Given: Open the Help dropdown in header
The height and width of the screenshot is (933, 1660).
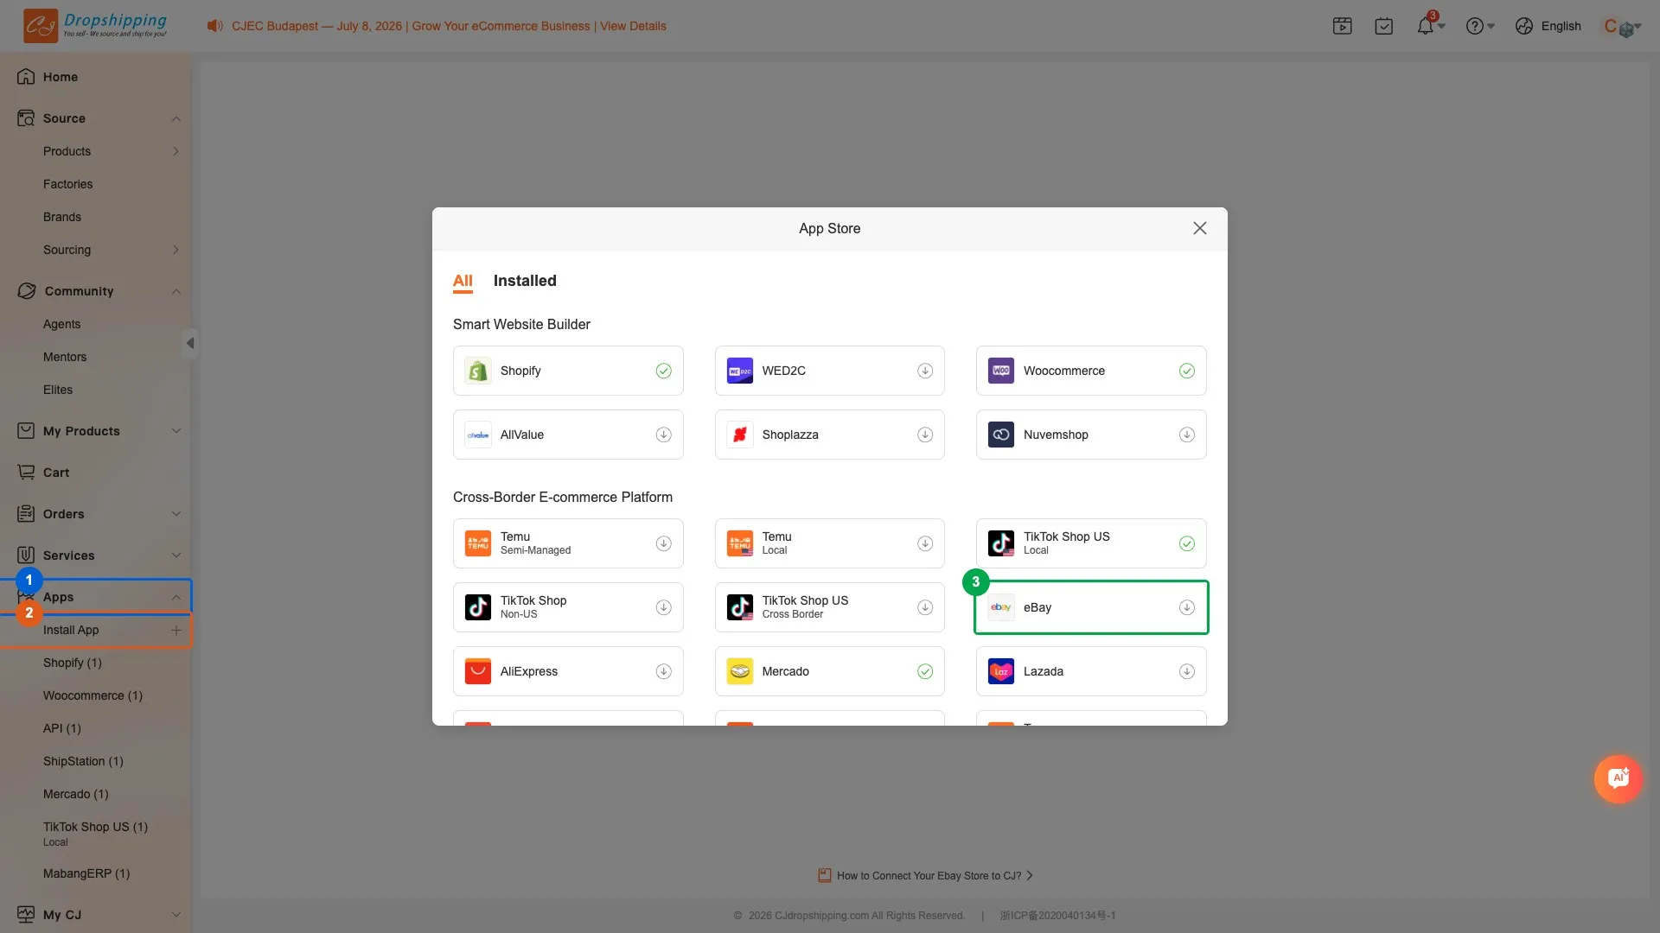Looking at the screenshot, I should click(1480, 26).
